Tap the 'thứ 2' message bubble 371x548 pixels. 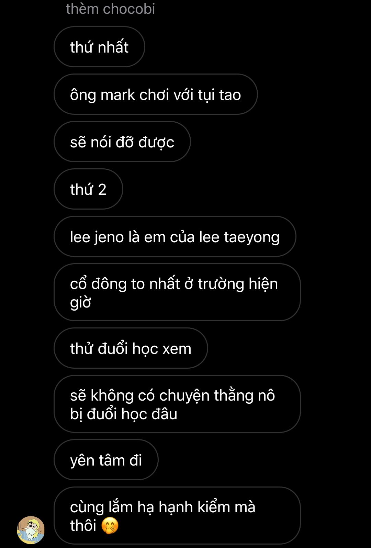pyautogui.click(x=88, y=189)
